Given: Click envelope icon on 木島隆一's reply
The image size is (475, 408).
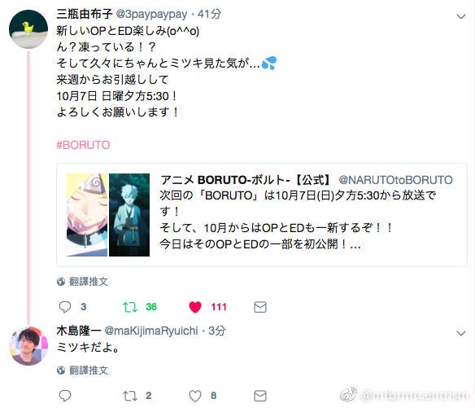Looking at the screenshot, I should click(x=260, y=396).
